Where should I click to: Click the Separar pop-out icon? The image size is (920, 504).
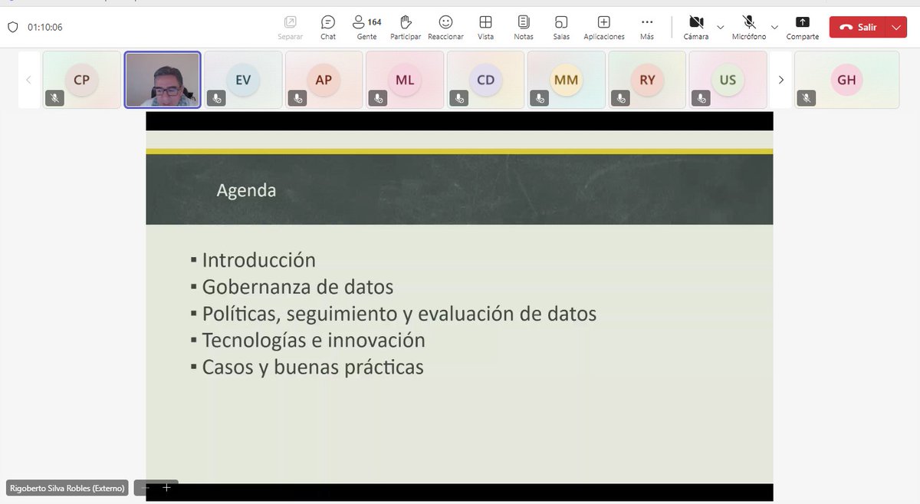pyautogui.click(x=290, y=27)
